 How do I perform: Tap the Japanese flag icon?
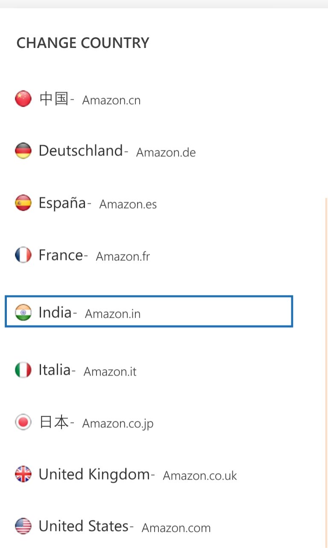coord(23,422)
